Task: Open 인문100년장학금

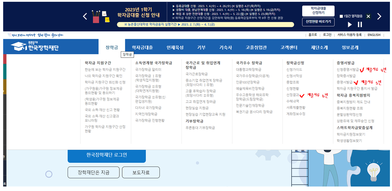Action: 248,82
